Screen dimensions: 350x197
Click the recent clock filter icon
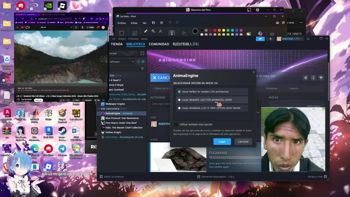tap(138, 62)
